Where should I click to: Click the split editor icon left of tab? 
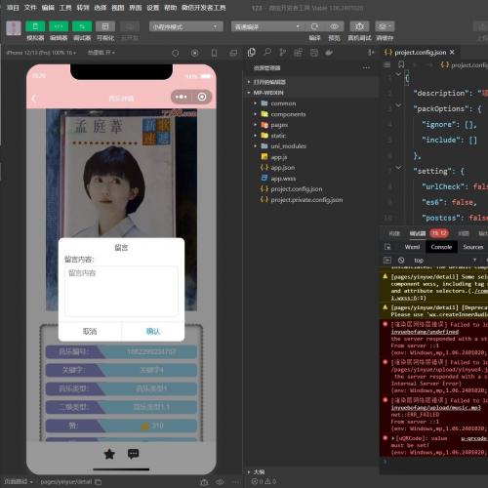[371, 53]
